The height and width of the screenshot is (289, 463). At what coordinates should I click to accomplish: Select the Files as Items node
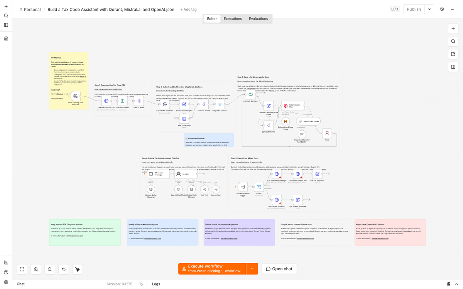(139, 101)
